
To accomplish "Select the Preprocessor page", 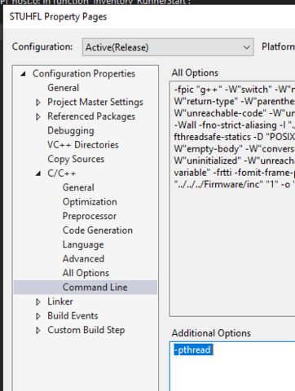I will (90, 216).
